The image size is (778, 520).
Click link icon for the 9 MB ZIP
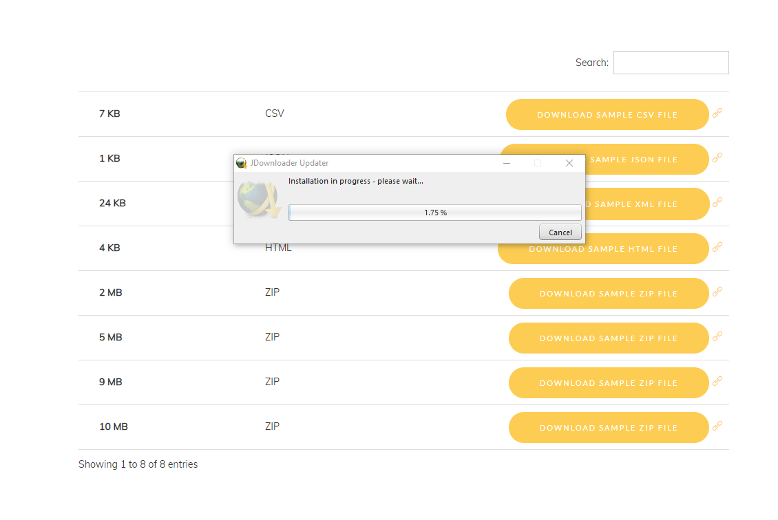(x=717, y=381)
